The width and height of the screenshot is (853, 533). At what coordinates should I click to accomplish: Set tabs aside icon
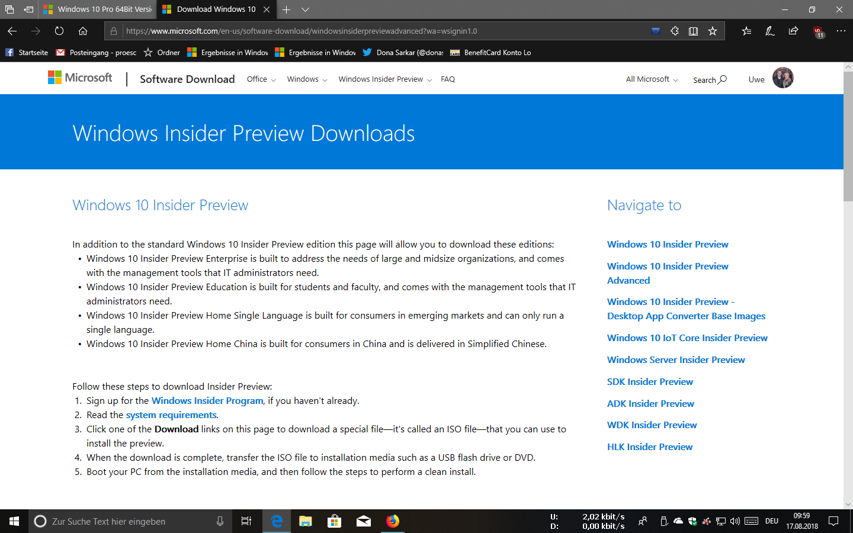tap(28, 9)
